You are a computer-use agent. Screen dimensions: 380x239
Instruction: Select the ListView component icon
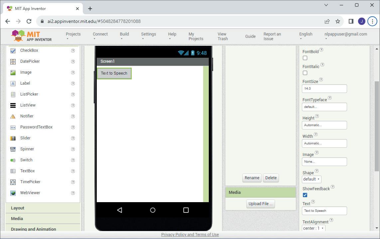pos(13,106)
